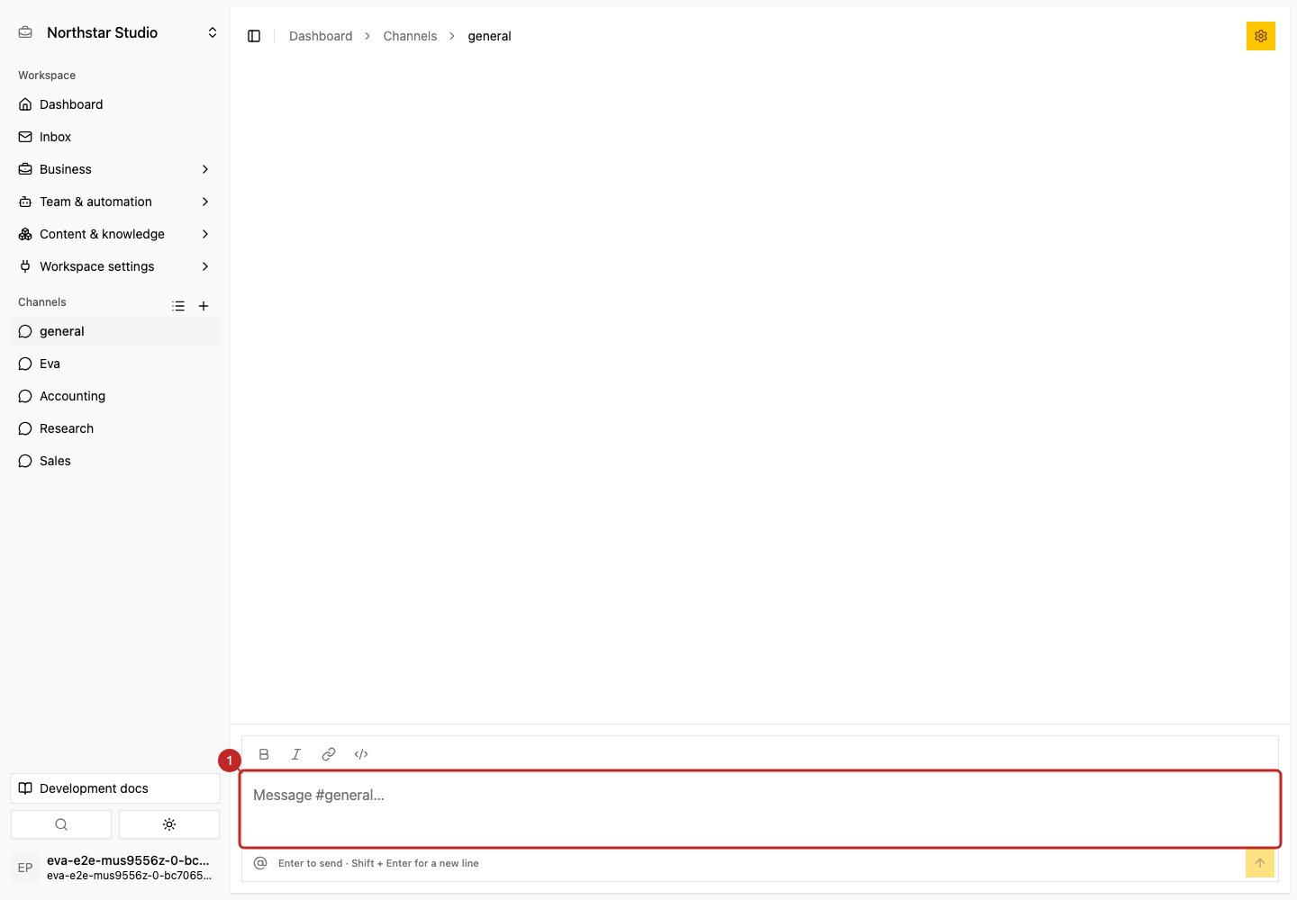Insert a link in the message
Screen dimensions: 1297x900
pyautogui.click(x=329, y=754)
